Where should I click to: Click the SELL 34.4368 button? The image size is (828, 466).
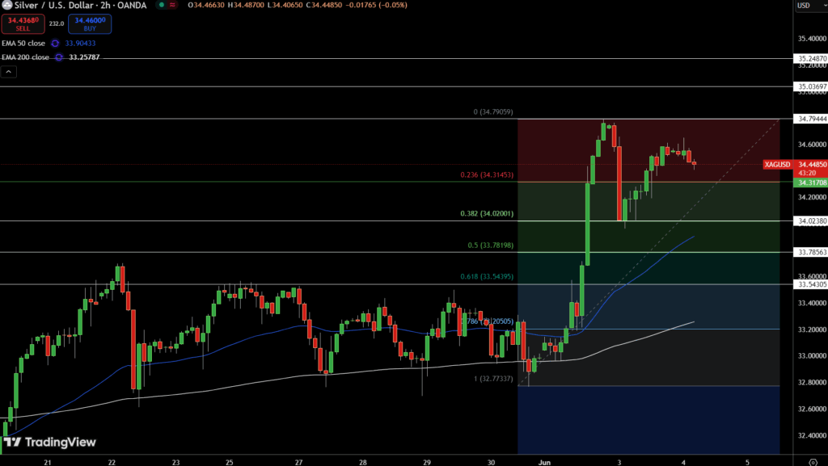point(22,23)
